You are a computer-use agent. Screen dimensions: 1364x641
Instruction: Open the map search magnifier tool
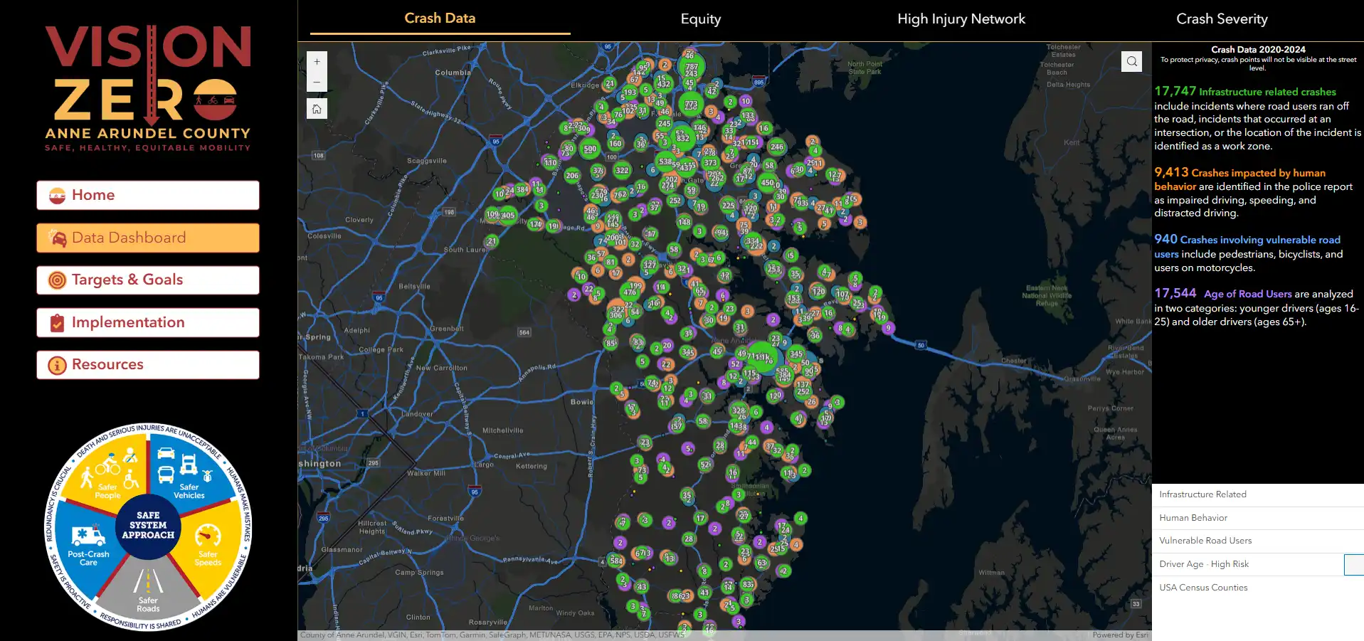[x=1131, y=61]
